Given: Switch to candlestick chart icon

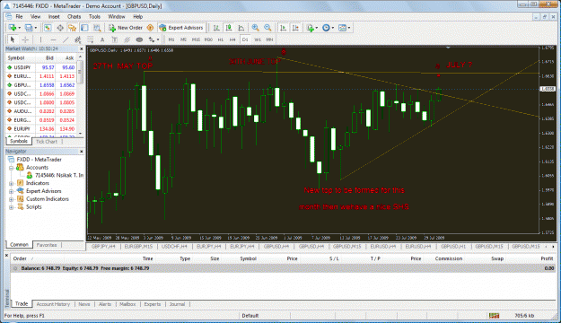Looking at the screenshot, I should tap(229, 28).
